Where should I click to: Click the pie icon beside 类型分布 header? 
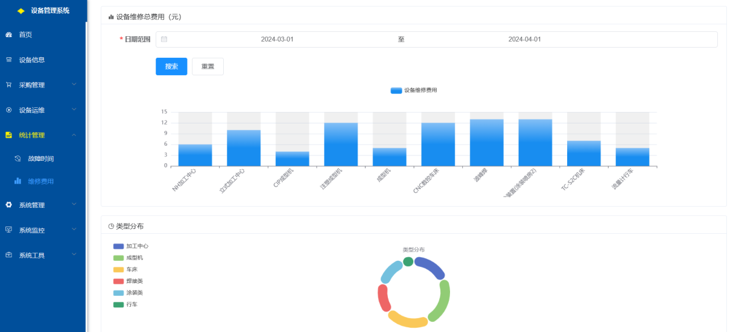click(111, 226)
